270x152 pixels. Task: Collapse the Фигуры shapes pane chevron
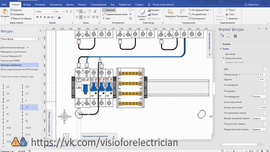(x=40, y=31)
